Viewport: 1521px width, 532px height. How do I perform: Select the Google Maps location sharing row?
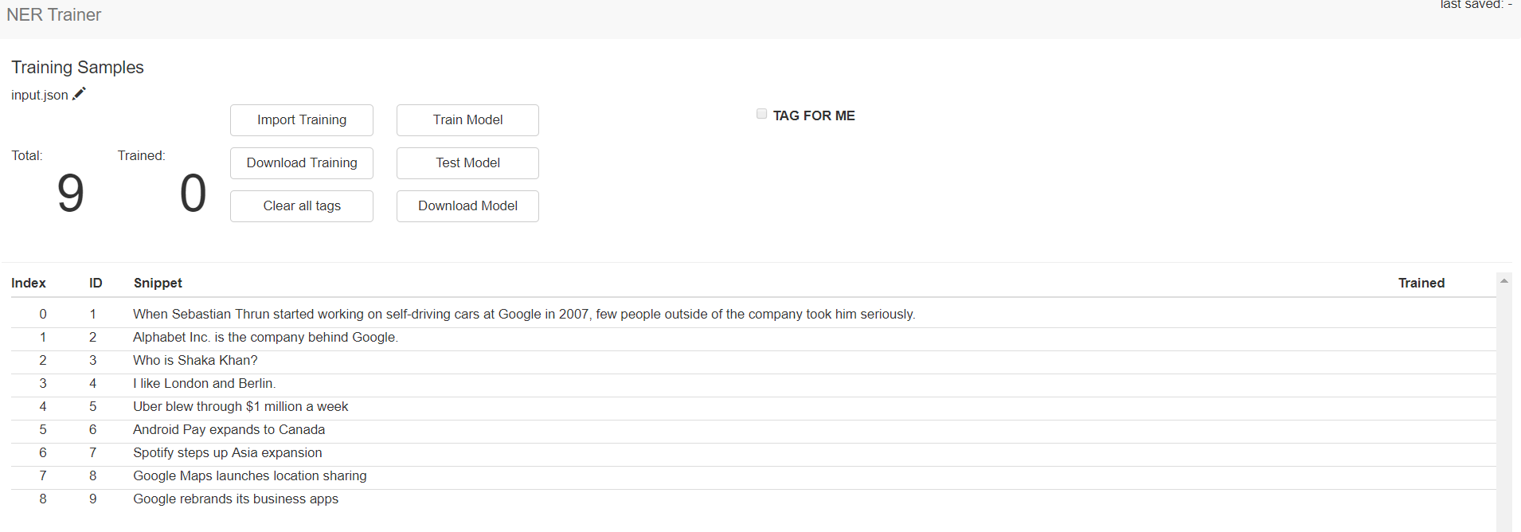pos(753,476)
